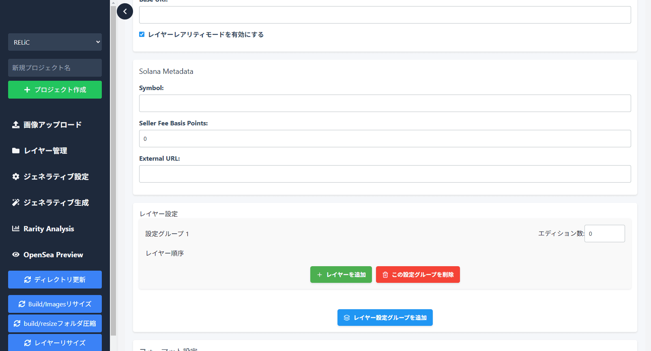
Task: Click the trash icon on the delete group button
Action: click(x=385, y=275)
